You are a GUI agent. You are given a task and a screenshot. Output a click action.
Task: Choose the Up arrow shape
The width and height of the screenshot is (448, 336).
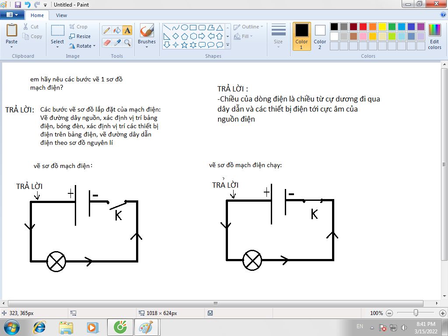(x=220, y=36)
